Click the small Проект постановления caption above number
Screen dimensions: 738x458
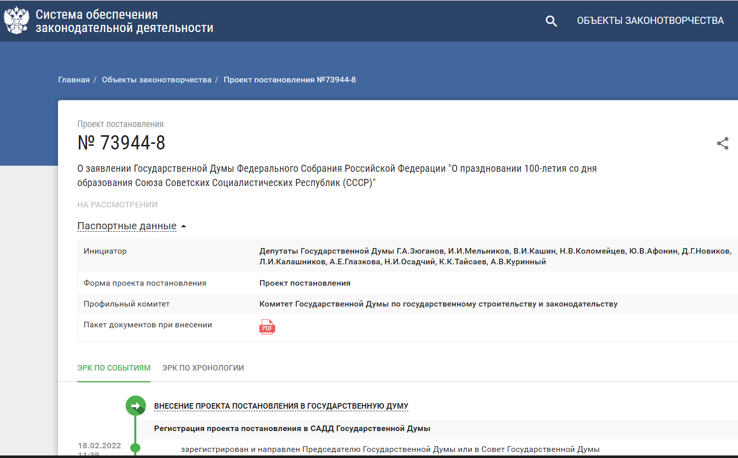click(121, 124)
